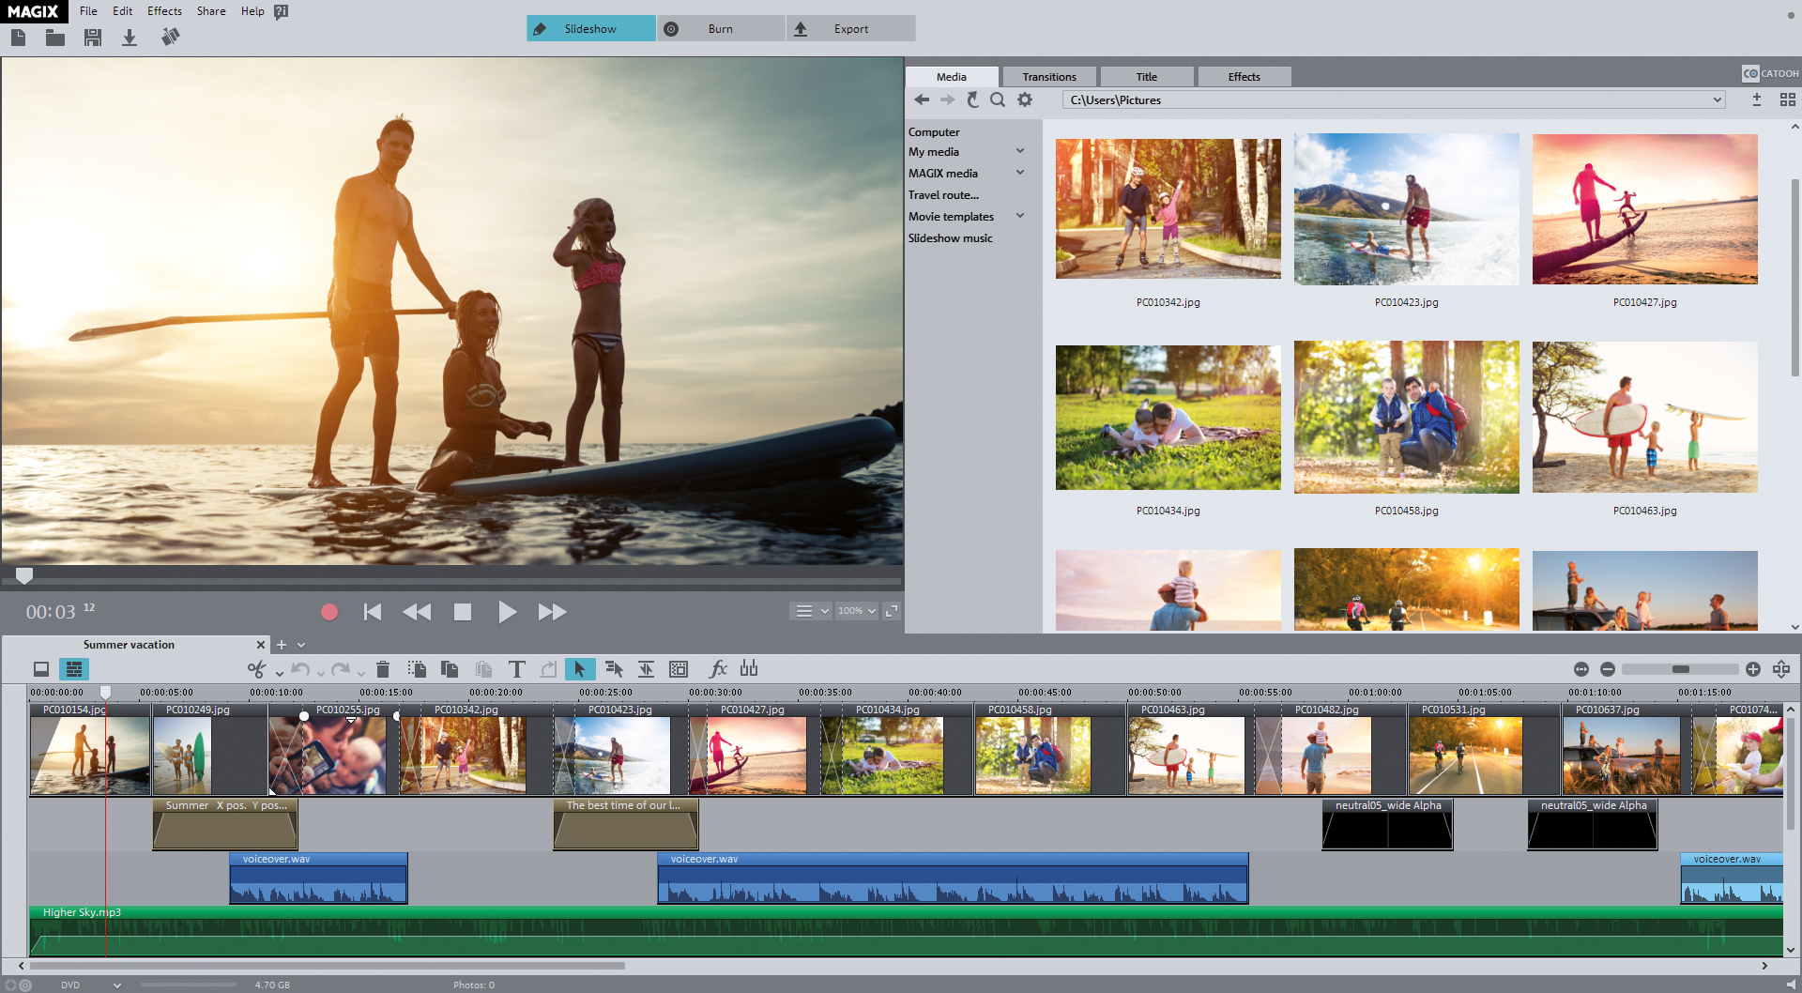Click the save project icon
The height and width of the screenshot is (993, 1802).
click(93, 38)
